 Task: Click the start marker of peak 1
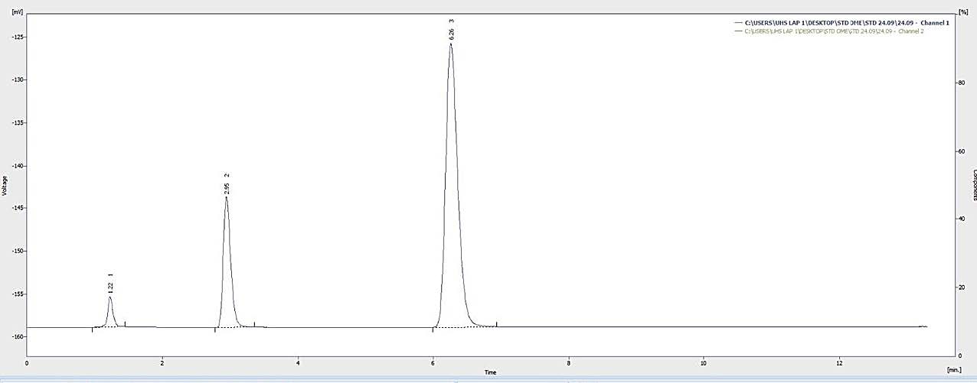pos(93,329)
